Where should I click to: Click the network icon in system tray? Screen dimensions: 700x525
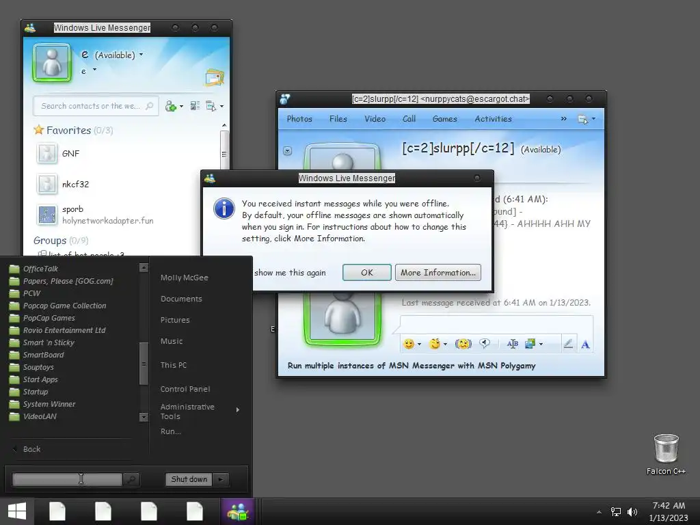616,512
